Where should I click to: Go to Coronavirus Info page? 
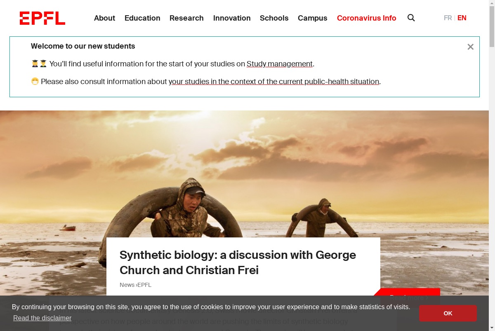click(366, 18)
